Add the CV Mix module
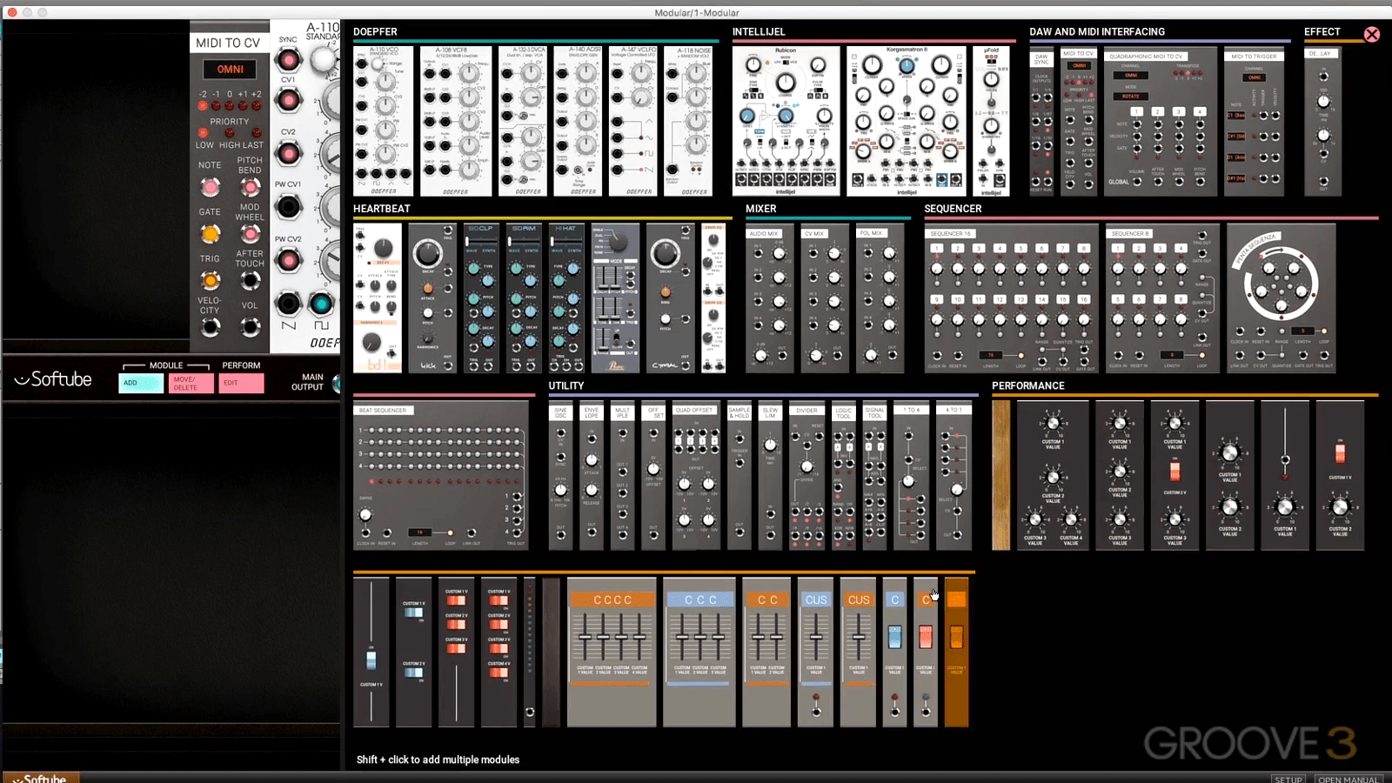Viewport: 1392px width, 783px height. tap(825, 300)
